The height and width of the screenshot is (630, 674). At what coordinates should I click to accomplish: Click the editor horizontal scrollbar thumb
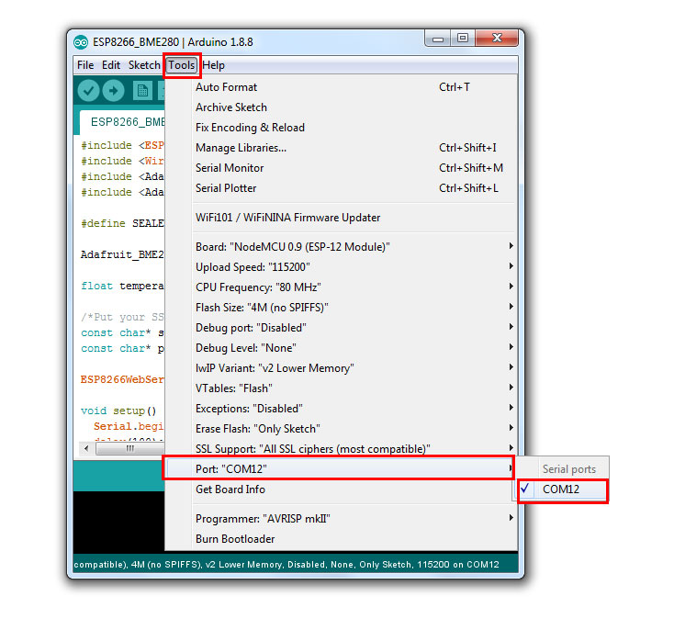coord(129,448)
